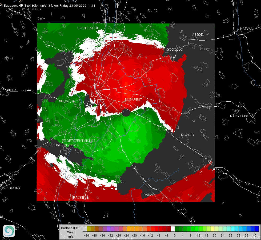Select the BUDAPEST city label

click(134, 99)
